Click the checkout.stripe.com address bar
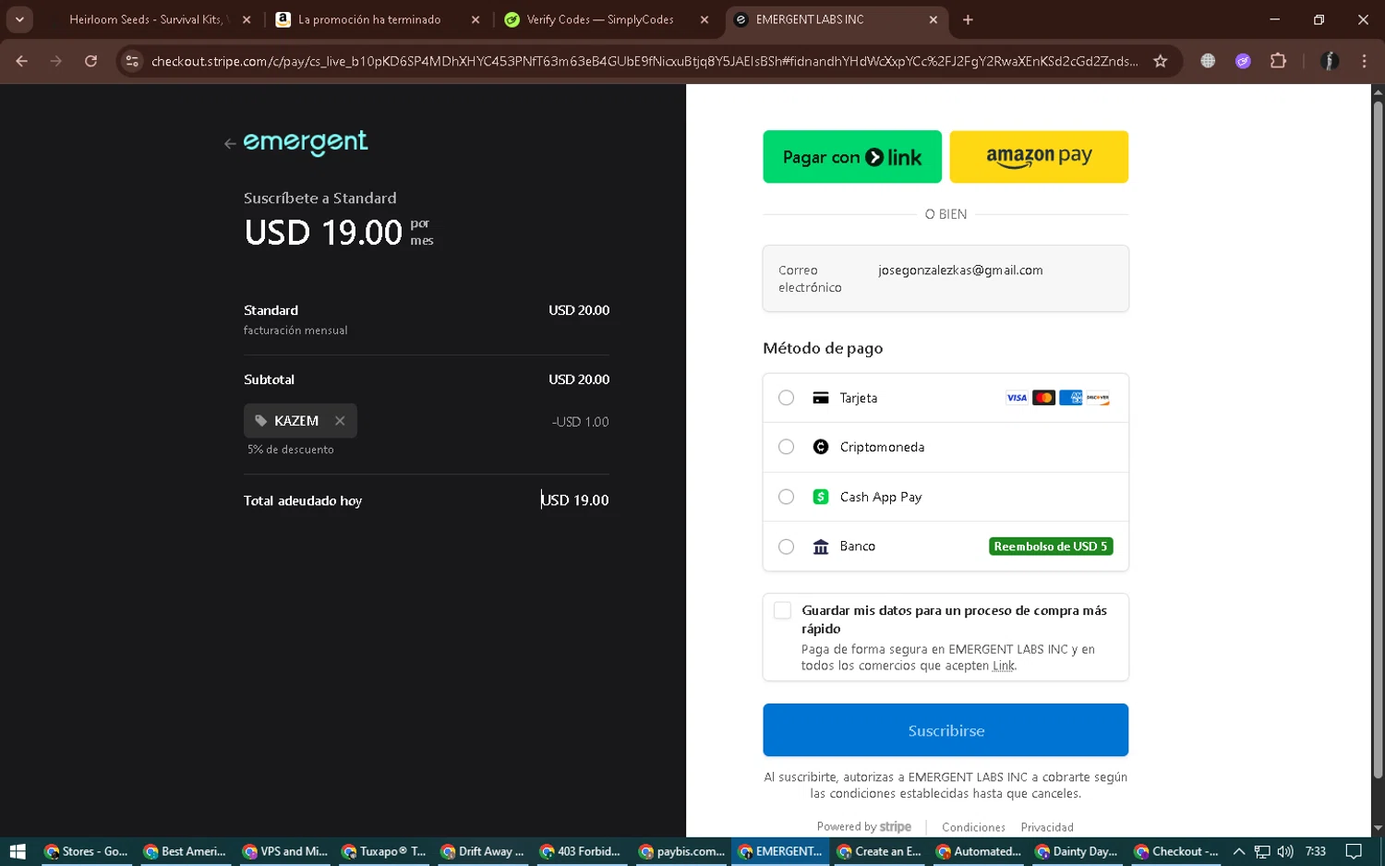The image size is (1385, 866). 644,61
